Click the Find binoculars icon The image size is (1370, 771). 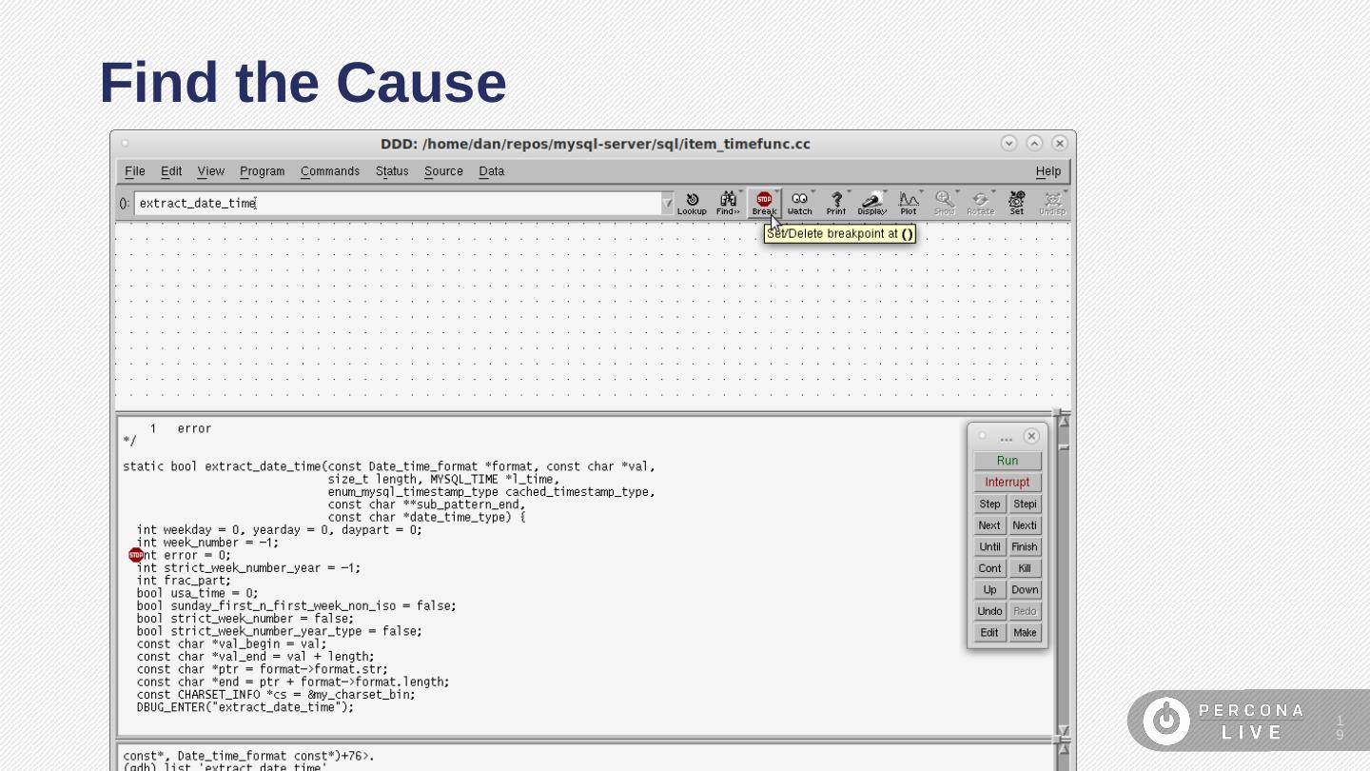(x=728, y=203)
